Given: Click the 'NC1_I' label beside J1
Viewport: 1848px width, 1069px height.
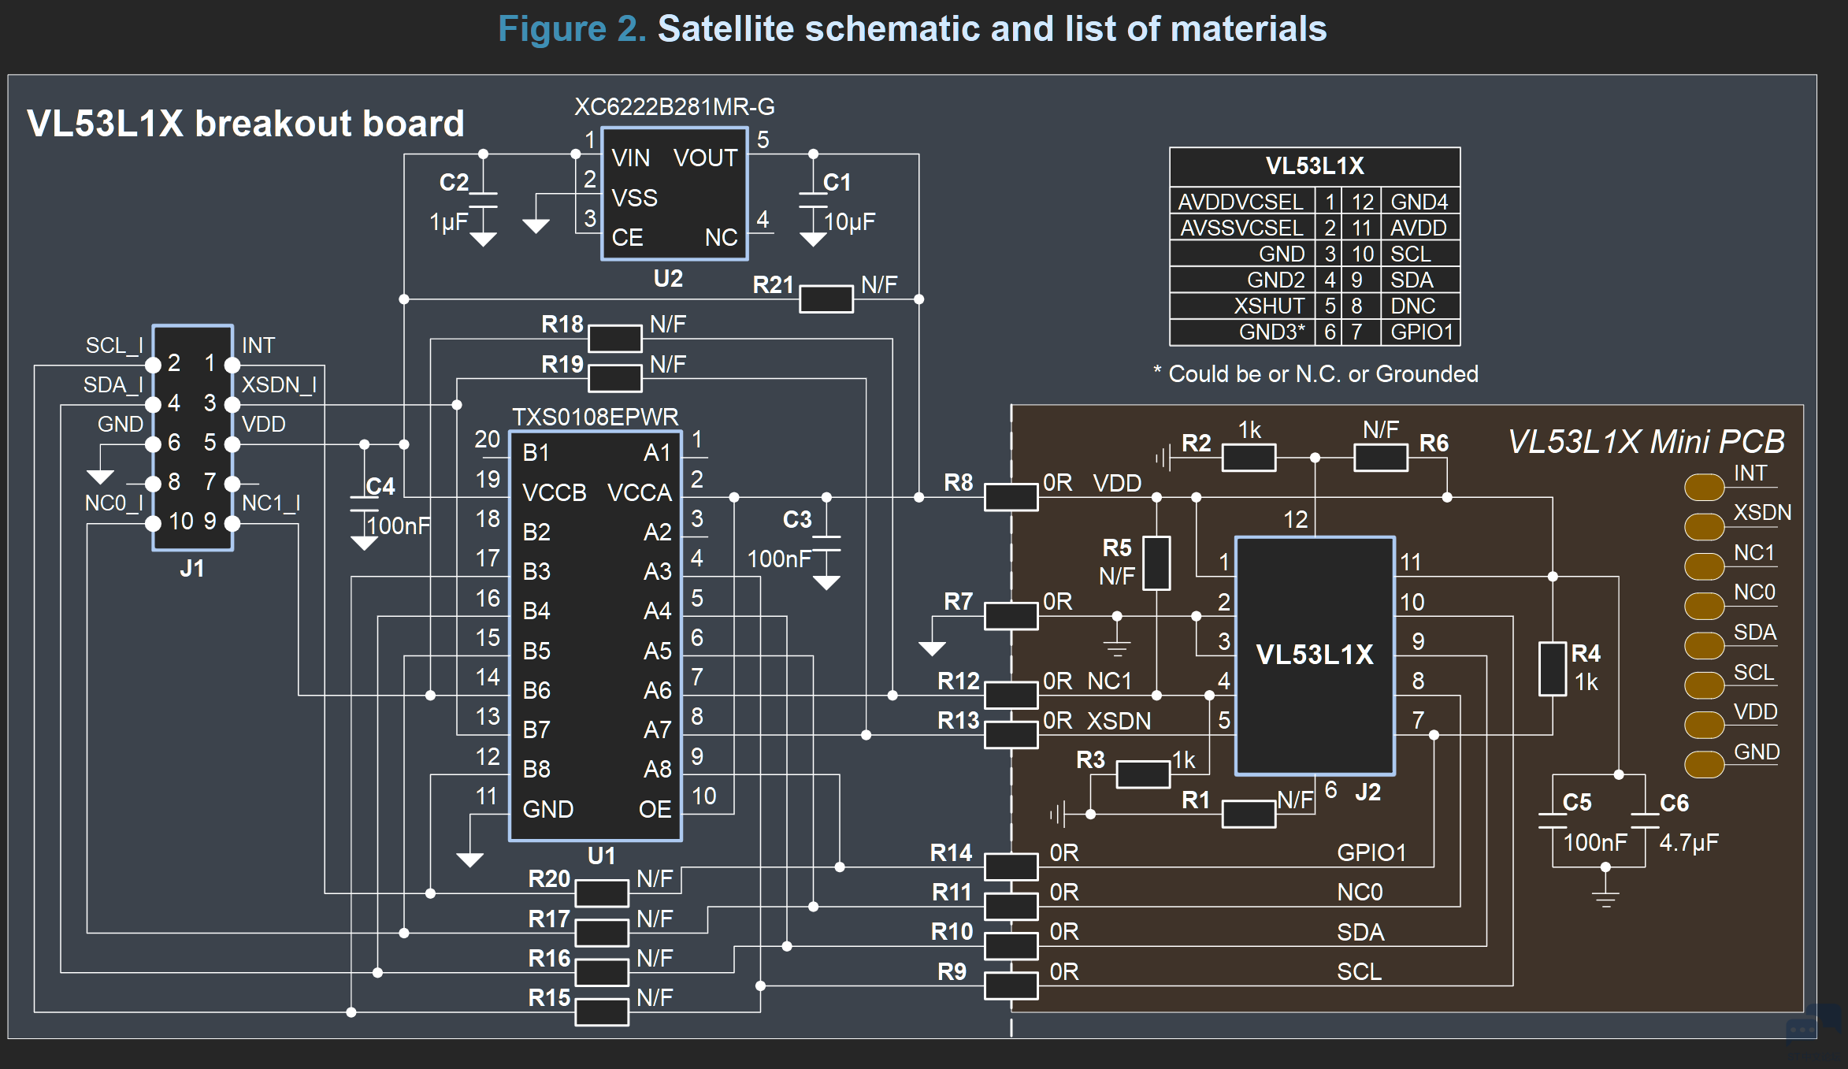Looking at the screenshot, I should 271,503.
